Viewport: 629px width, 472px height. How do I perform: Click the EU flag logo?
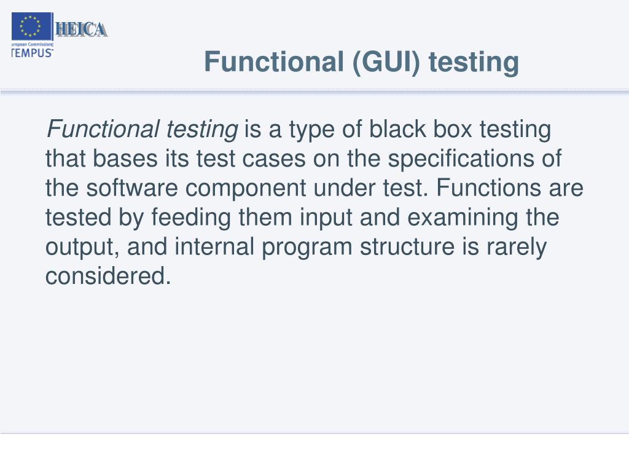click(32, 26)
